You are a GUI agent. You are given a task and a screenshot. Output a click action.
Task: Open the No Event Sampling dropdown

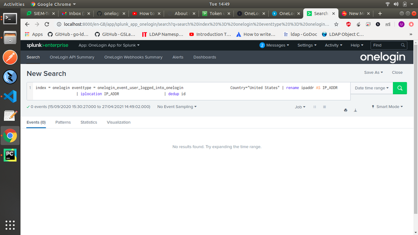pos(177,107)
